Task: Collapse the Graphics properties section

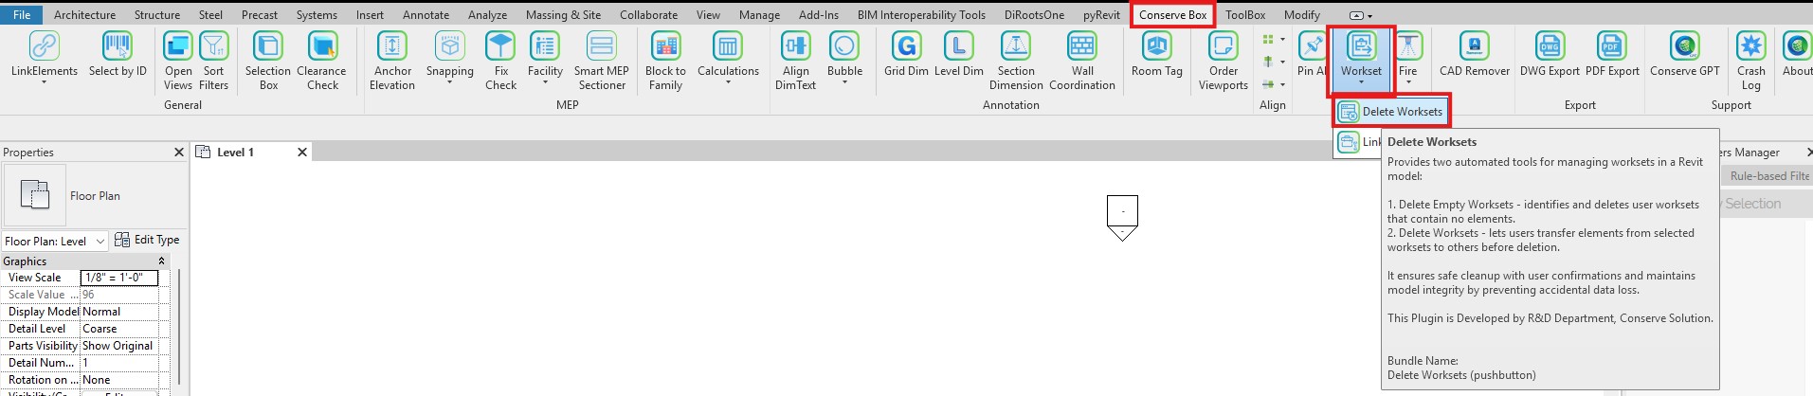Action: point(161,261)
